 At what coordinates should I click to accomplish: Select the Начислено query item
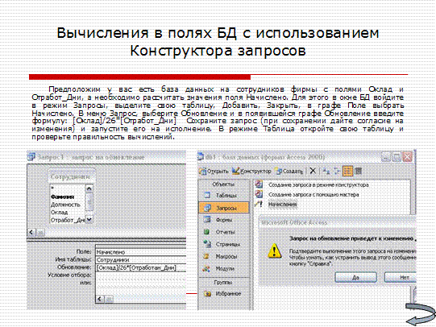pos(282,205)
